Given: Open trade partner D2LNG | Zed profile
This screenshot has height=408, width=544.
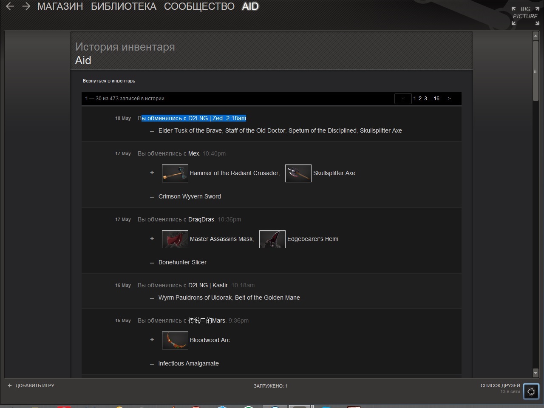Looking at the screenshot, I should [205, 118].
